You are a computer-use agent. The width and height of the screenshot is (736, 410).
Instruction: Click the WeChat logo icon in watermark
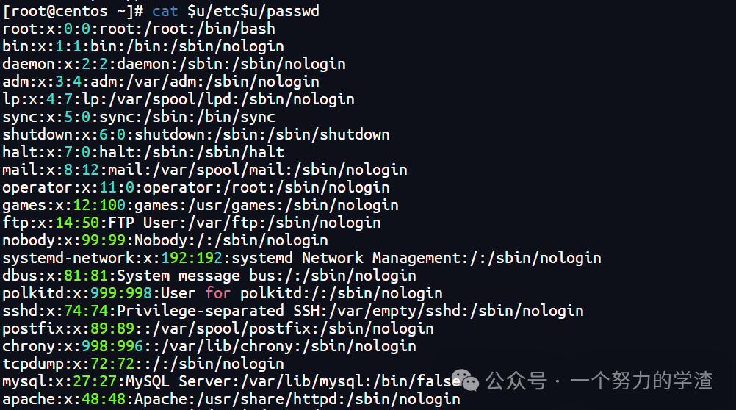coord(465,379)
